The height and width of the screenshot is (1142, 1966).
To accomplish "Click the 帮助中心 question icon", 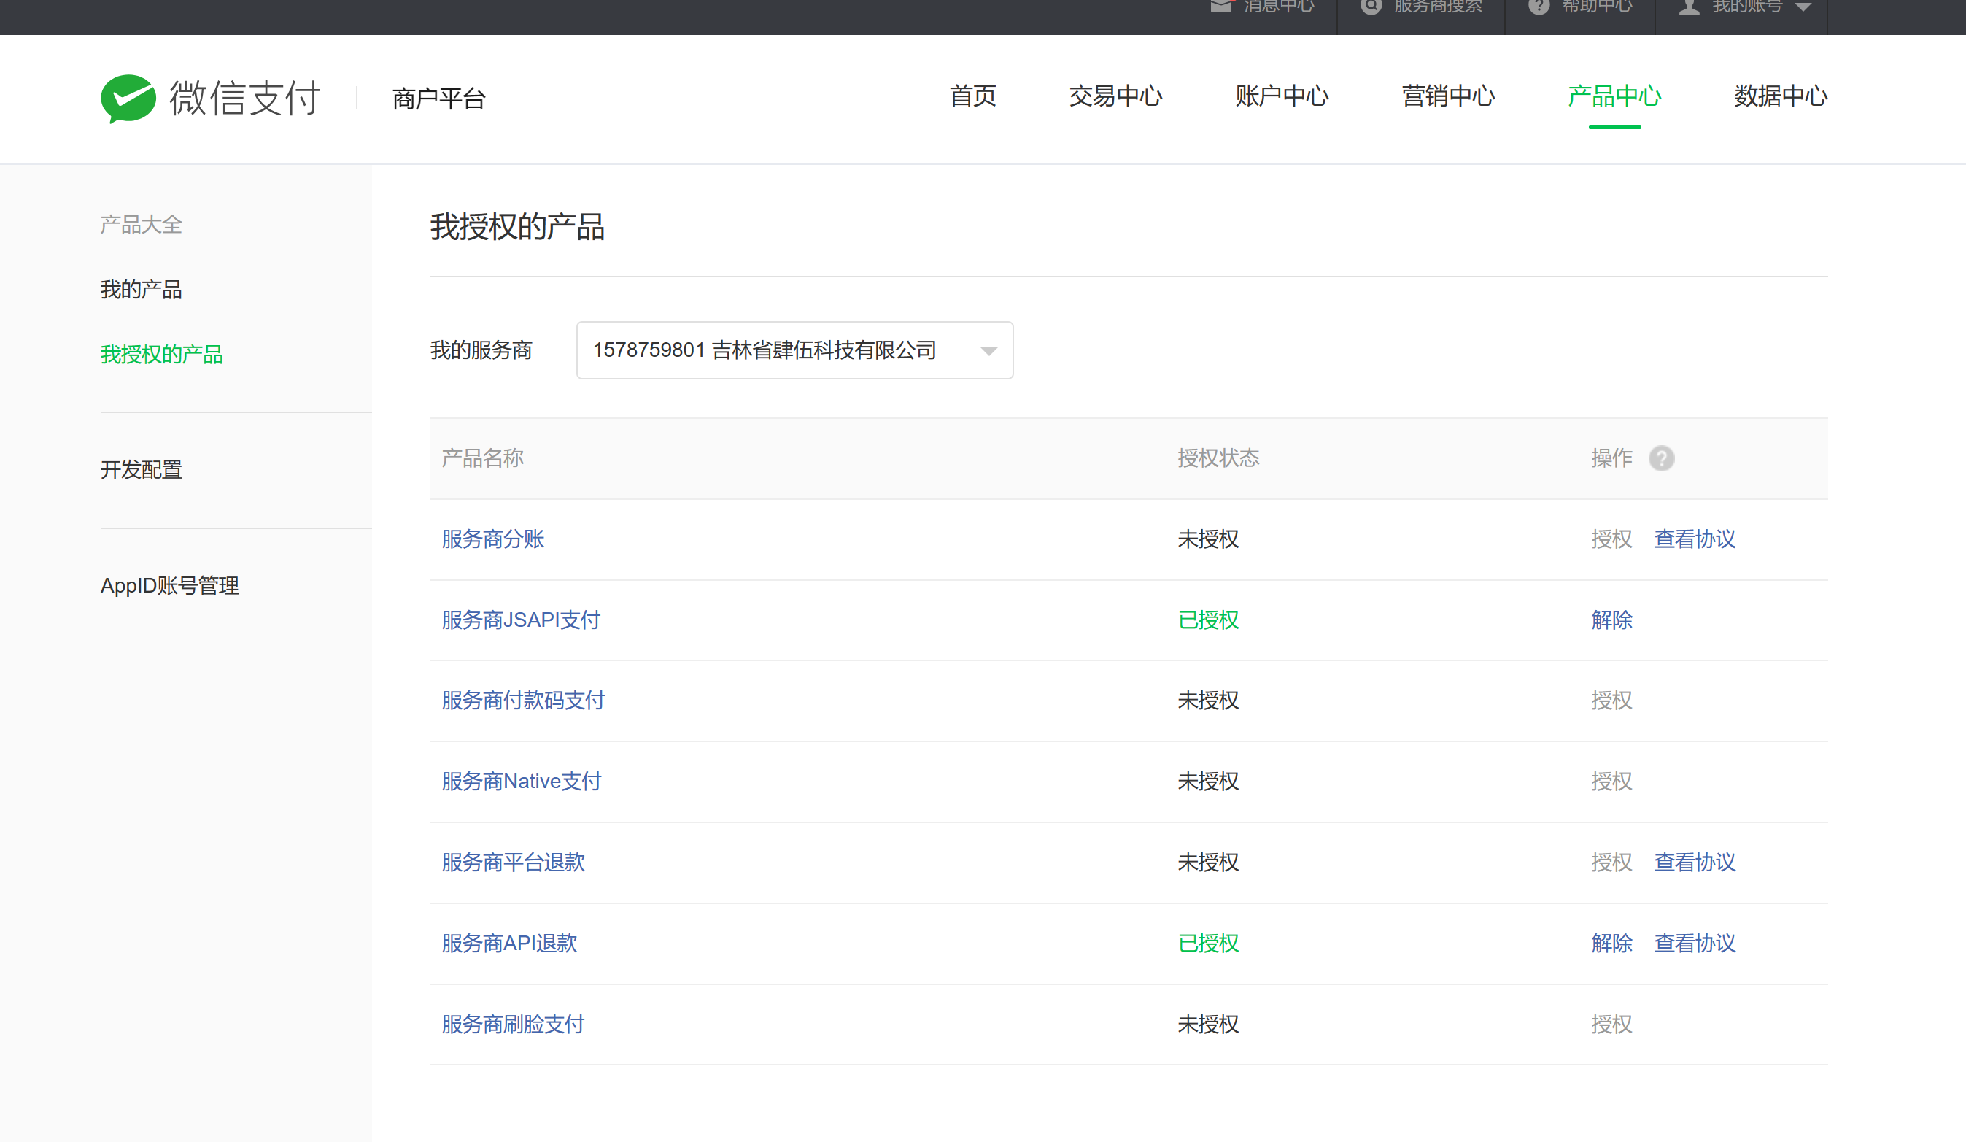I will [x=1539, y=7].
